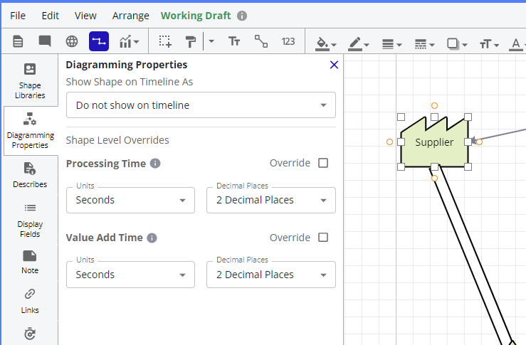526x345 pixels.
Task: Enable Value Add Time override checkbox
Action: pyautogui.click(x=323, y=238)
